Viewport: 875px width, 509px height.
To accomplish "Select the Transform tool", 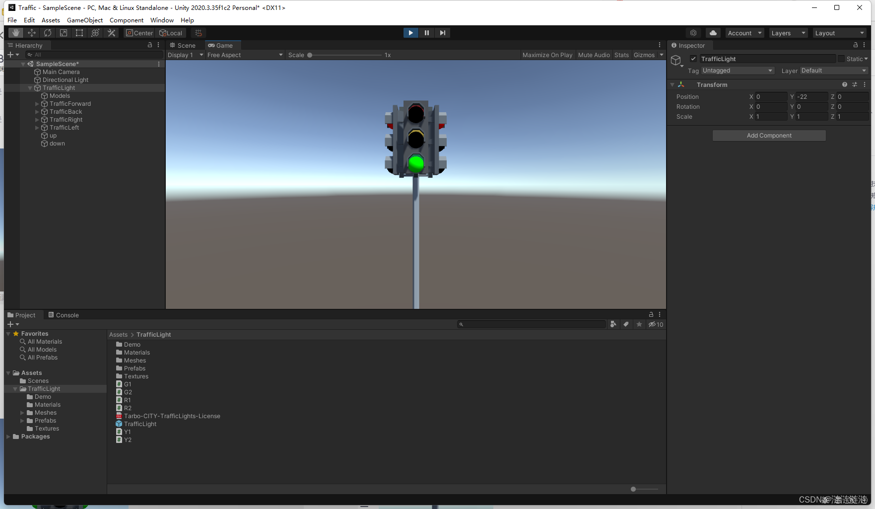I will (x=95, y=33).
